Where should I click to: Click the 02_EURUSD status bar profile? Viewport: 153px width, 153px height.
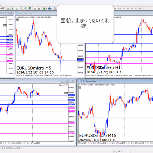[x=119, y=151]
